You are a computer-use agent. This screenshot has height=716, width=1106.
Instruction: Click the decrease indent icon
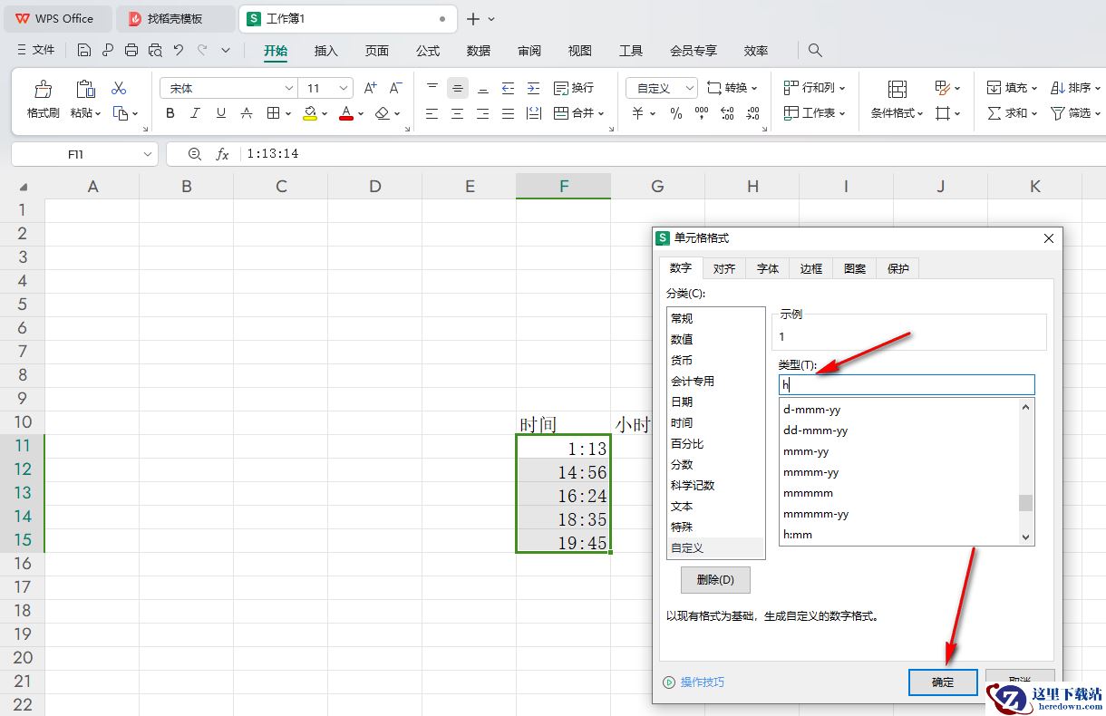pos(508,88)
